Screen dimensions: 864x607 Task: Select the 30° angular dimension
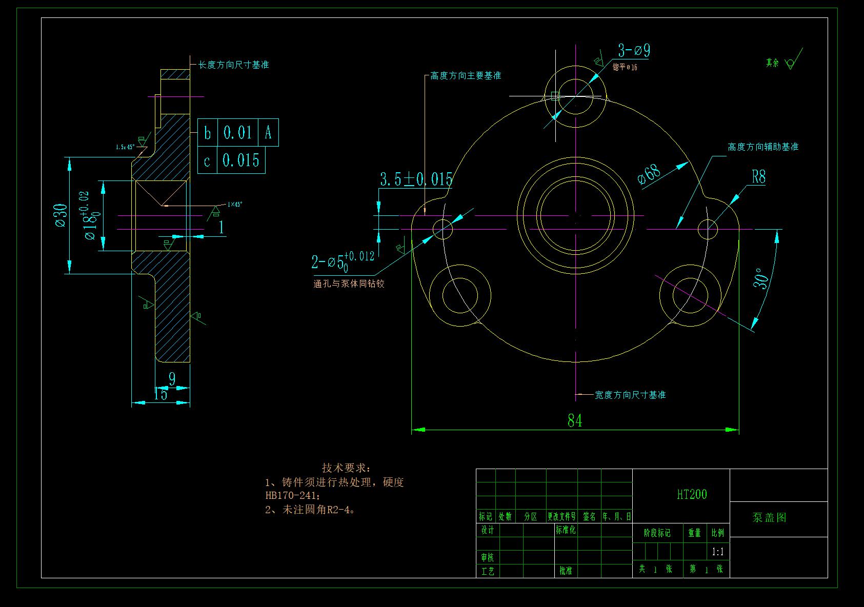click(x=762, y=278)
